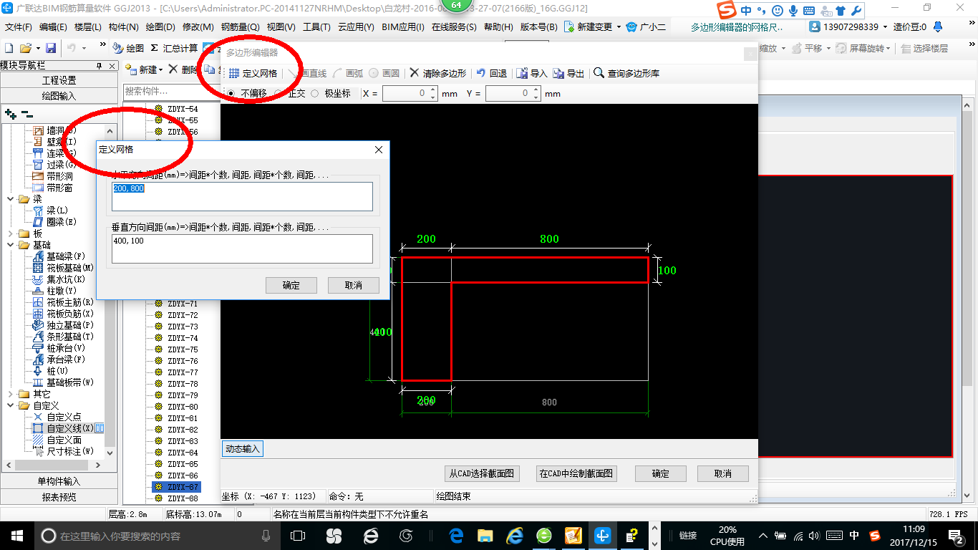Click the 查询多边形库 magnifier icon
978x550 pixels.
click(x=599, y=73)
